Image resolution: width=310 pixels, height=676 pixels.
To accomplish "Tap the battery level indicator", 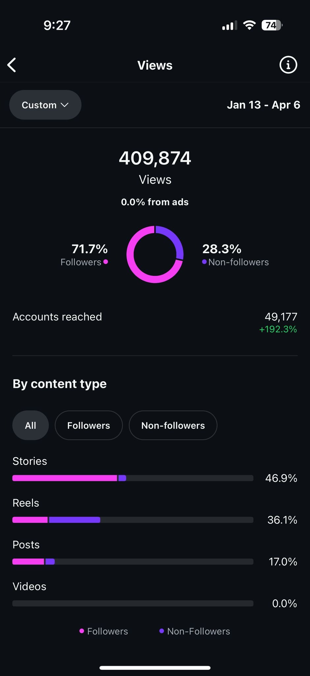I will tap(271, 25).
